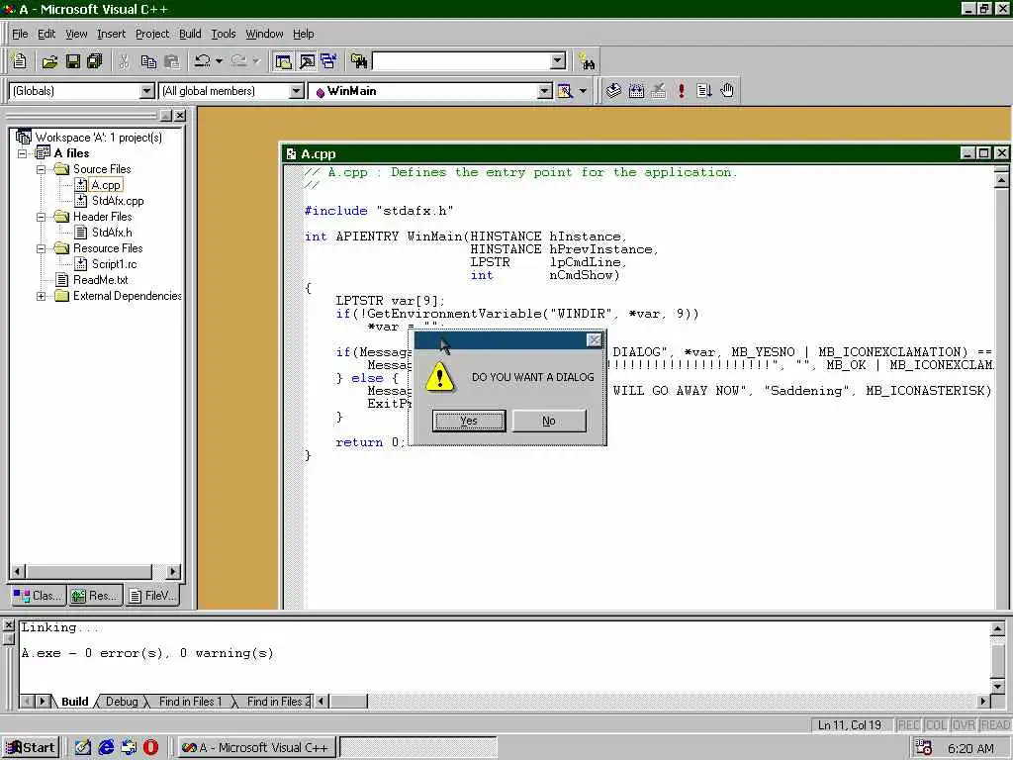Collapse the Source Files folder
Image resolution: width=1013 pixels, height=760 pixels.
pyautogui.click(x=41, y=169)
